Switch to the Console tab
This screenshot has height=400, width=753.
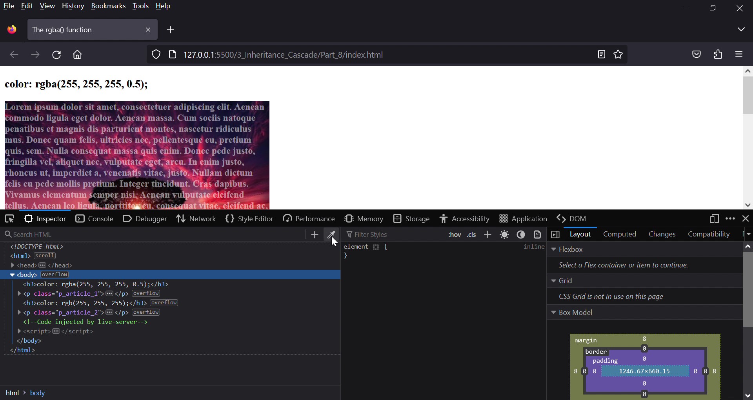coord(95,218)
